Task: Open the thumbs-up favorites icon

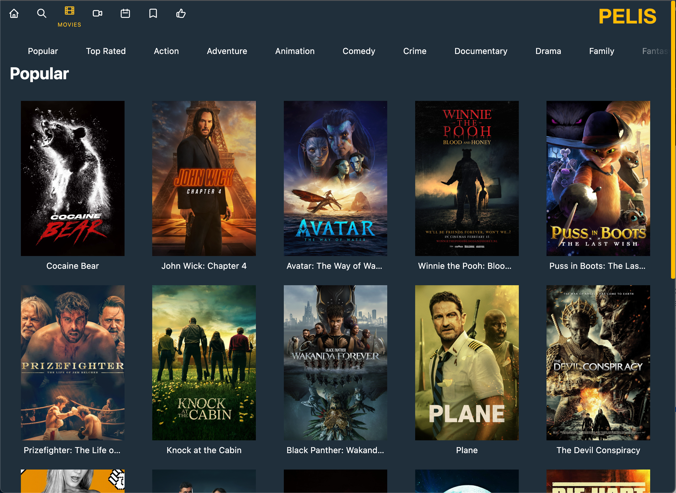Action: click(181, 14)
